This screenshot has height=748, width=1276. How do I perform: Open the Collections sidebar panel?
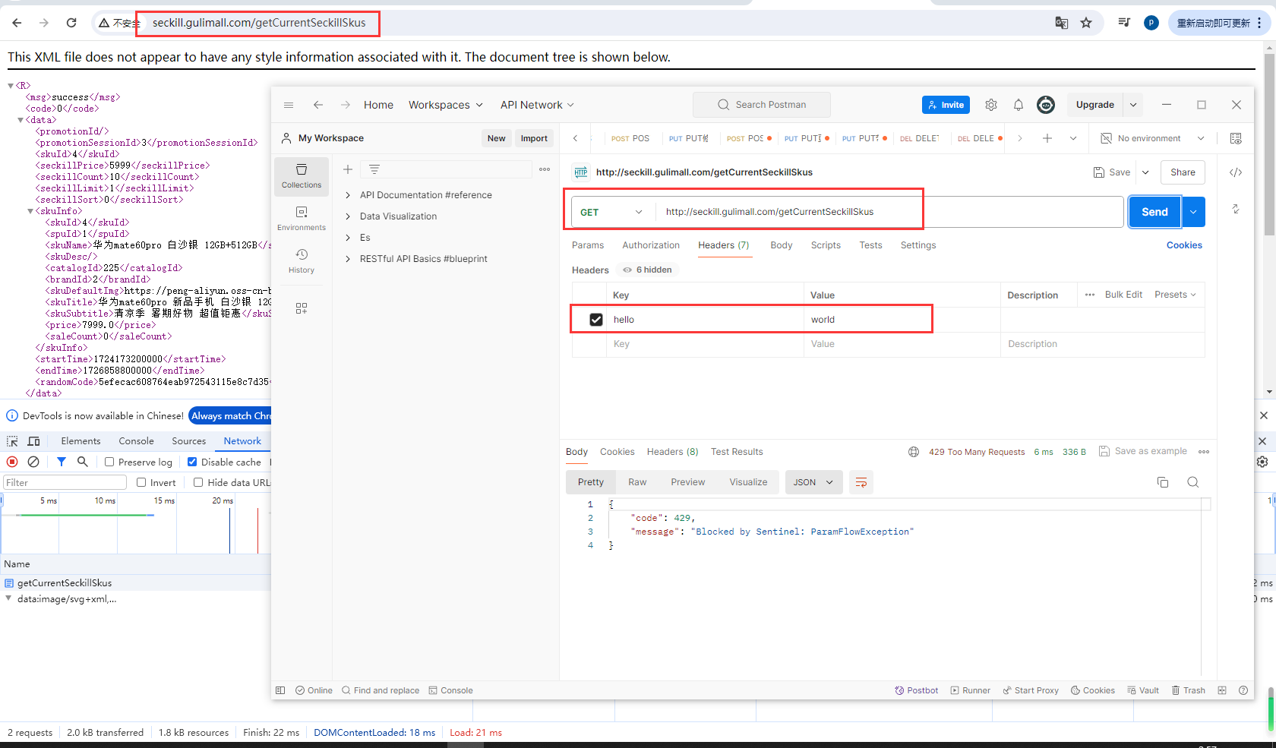[302, 175]
